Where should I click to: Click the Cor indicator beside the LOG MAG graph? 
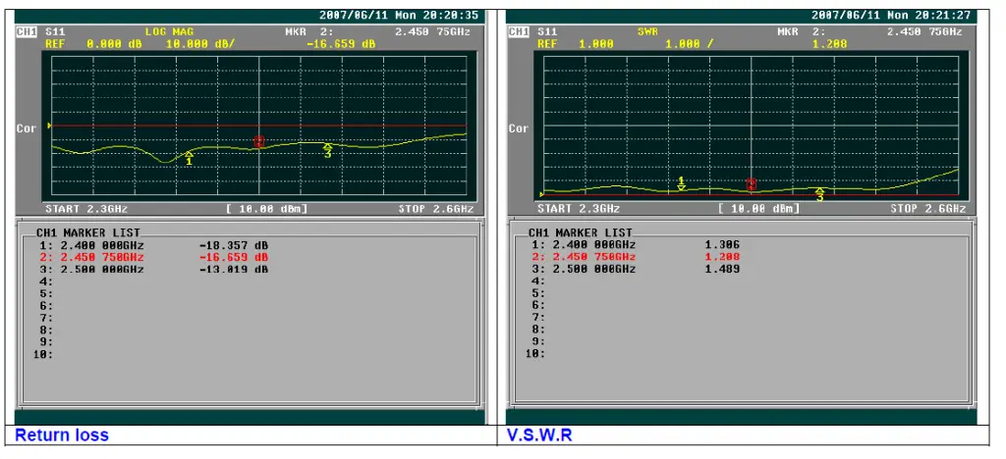tap(27, 128)
